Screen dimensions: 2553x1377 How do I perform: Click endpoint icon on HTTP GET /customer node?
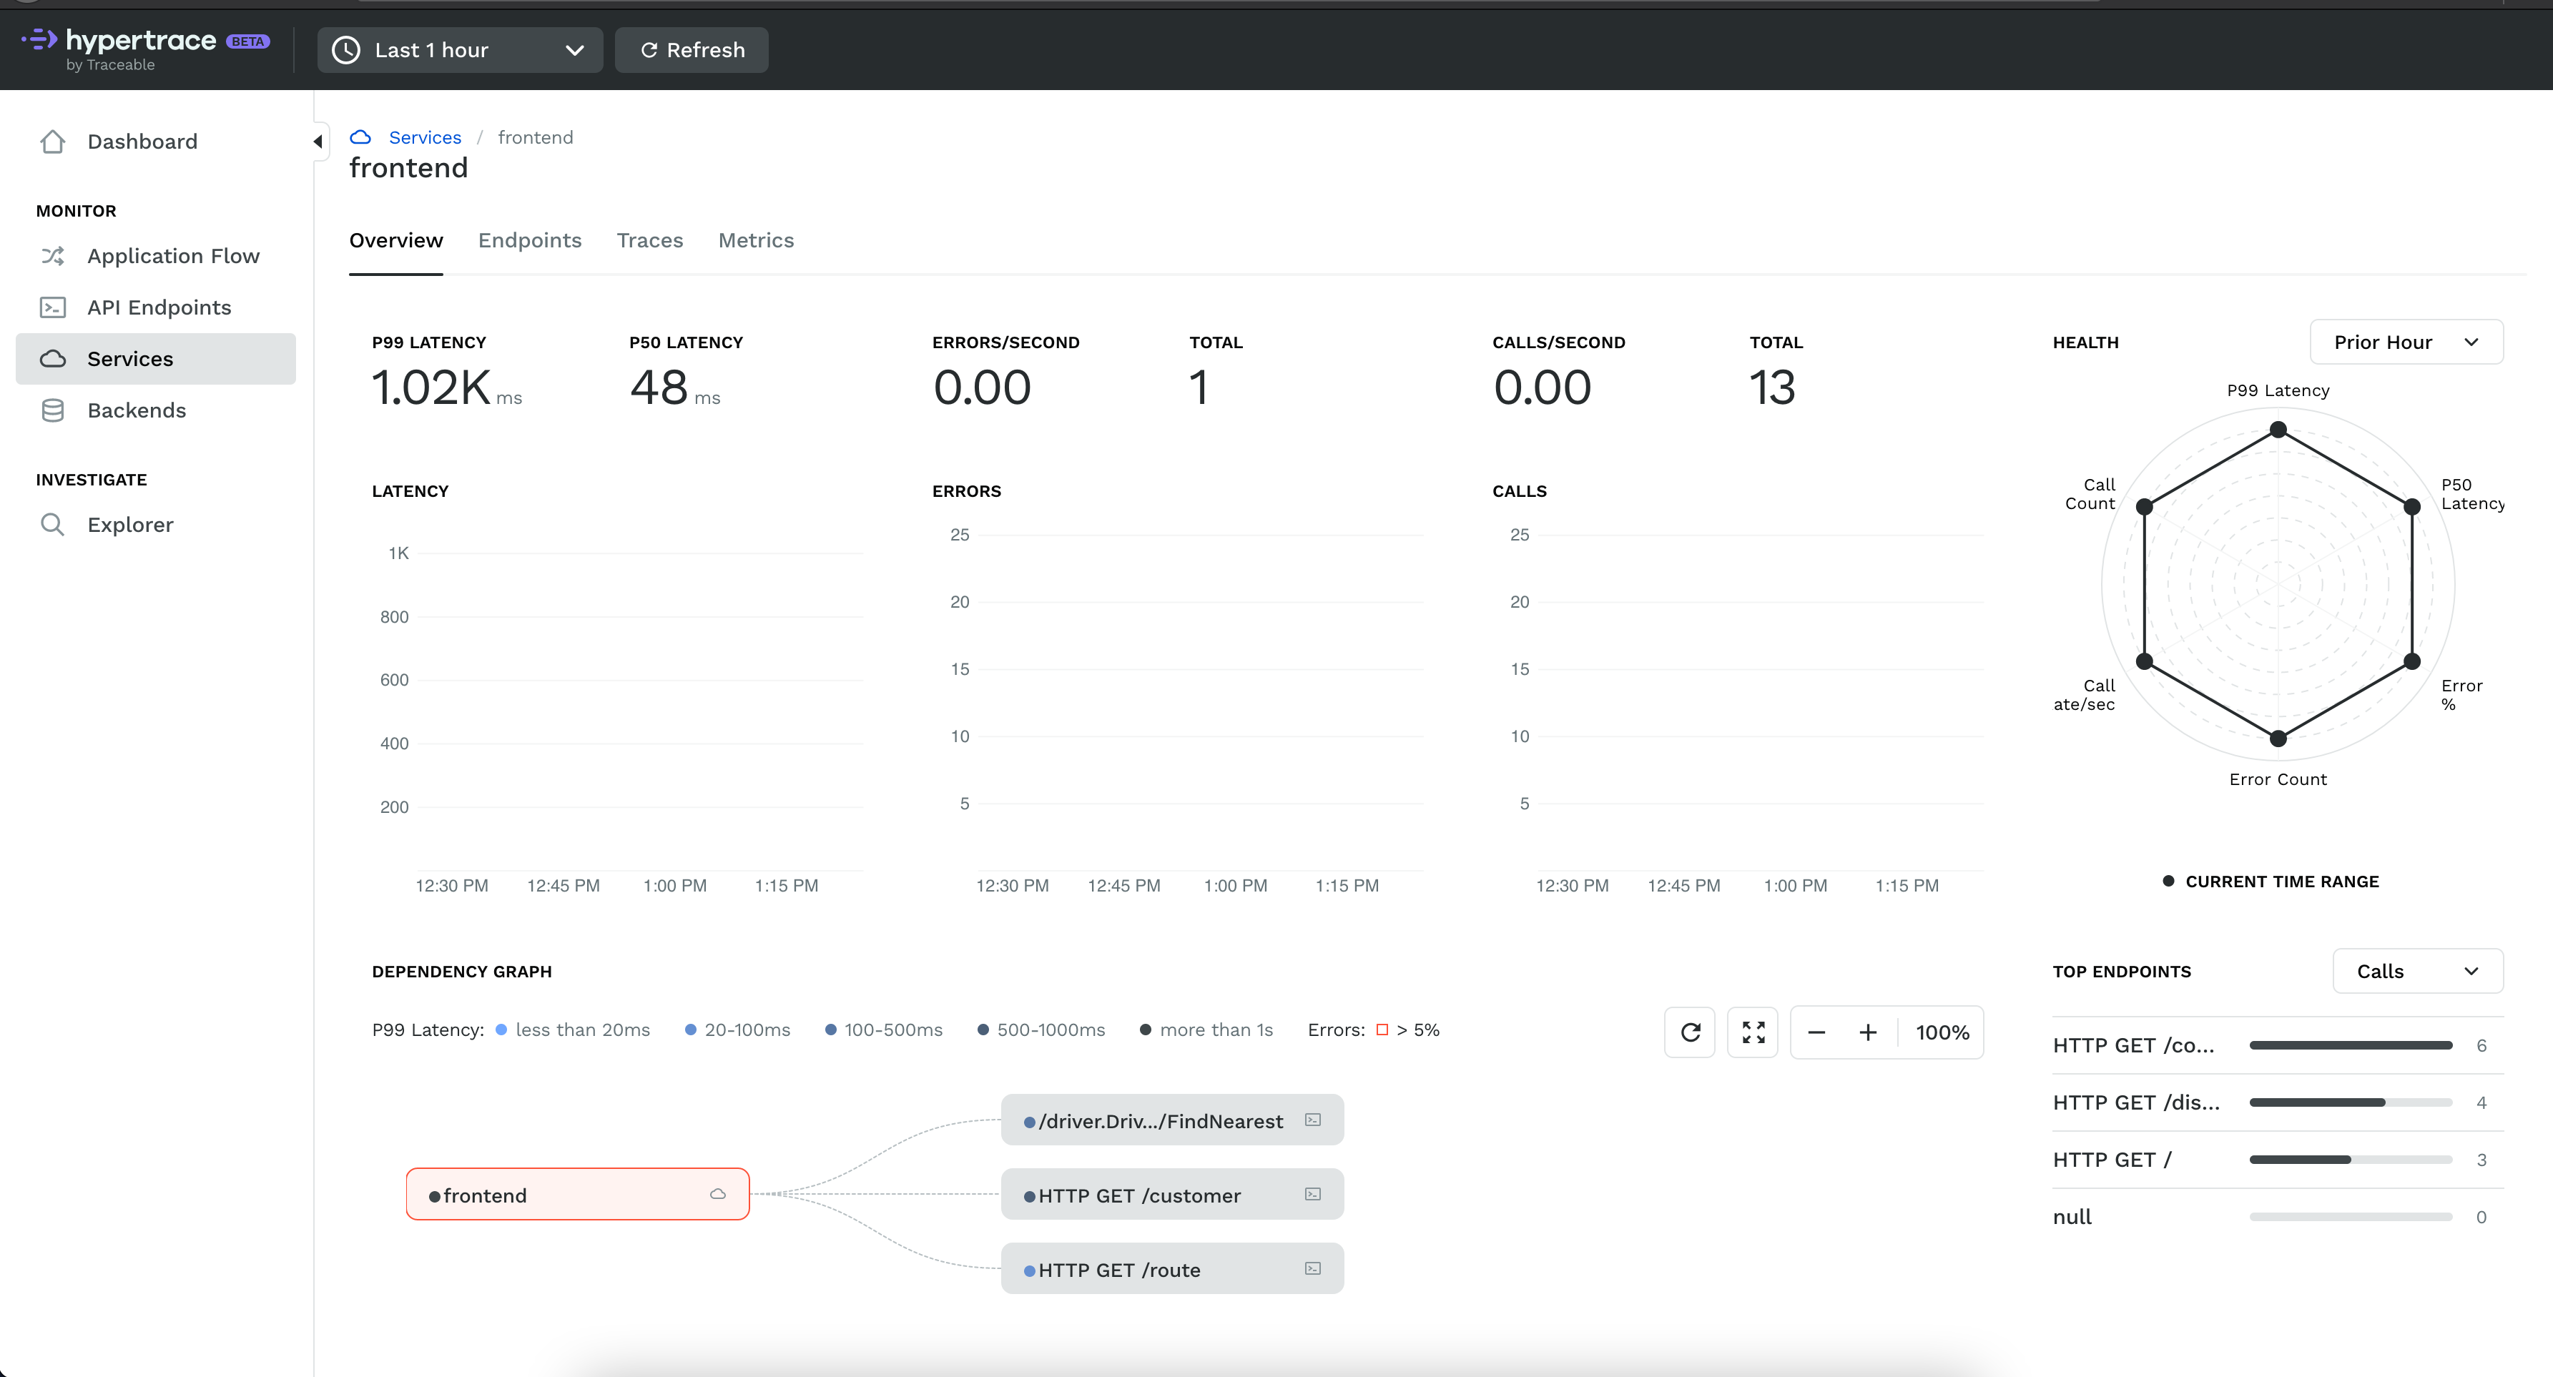click(x=1312, y=1195)
